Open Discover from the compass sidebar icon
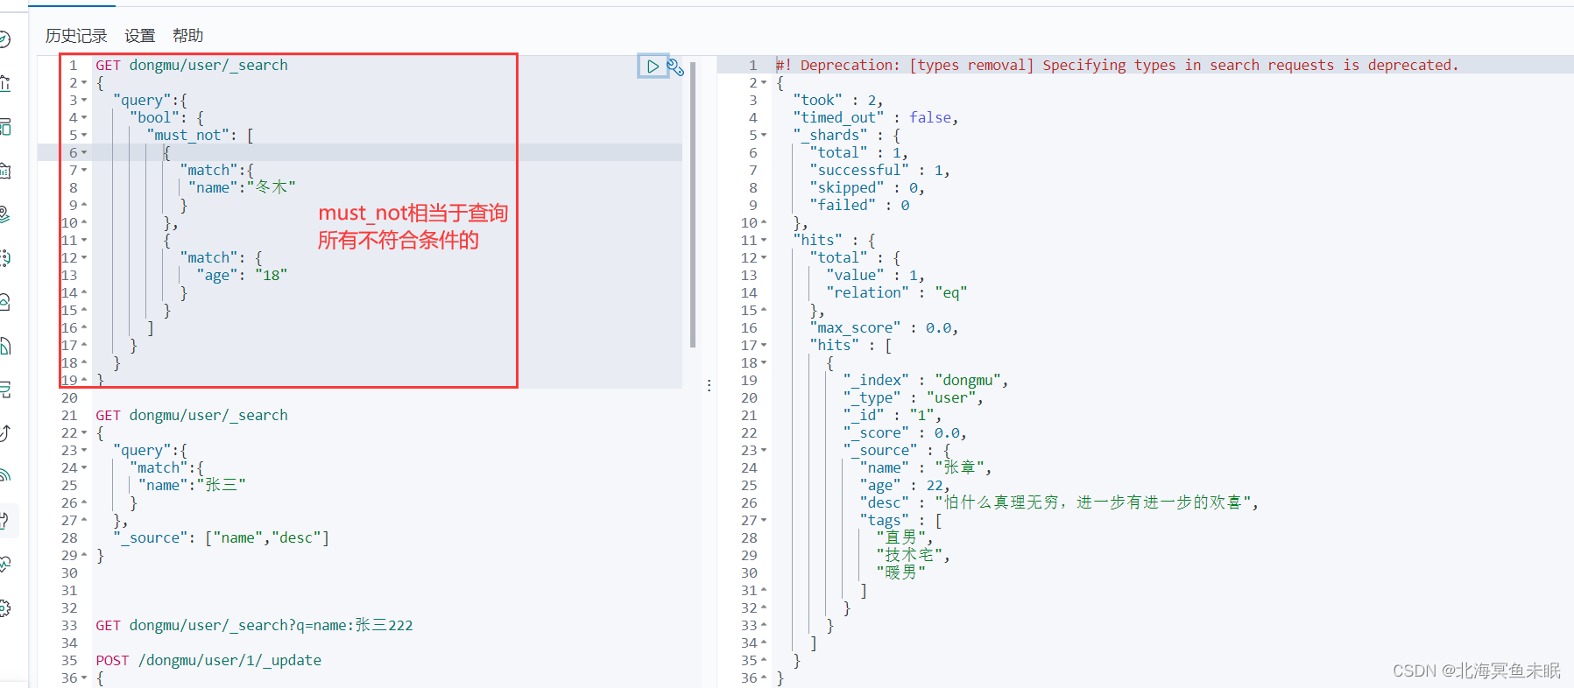1574x688 pixels. (4, 39)
